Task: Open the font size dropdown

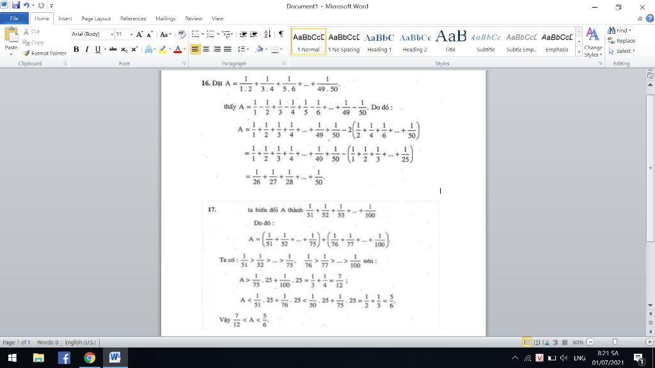Action: click(131, 34)
